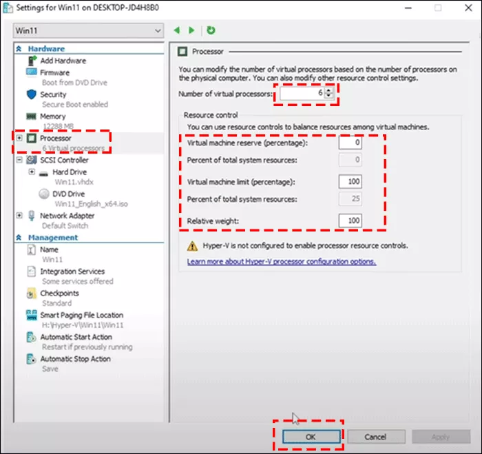Click 'Restart if previously running' text
Image resolution: width=482 pixels, height=454 pixels.
(87, 347)
